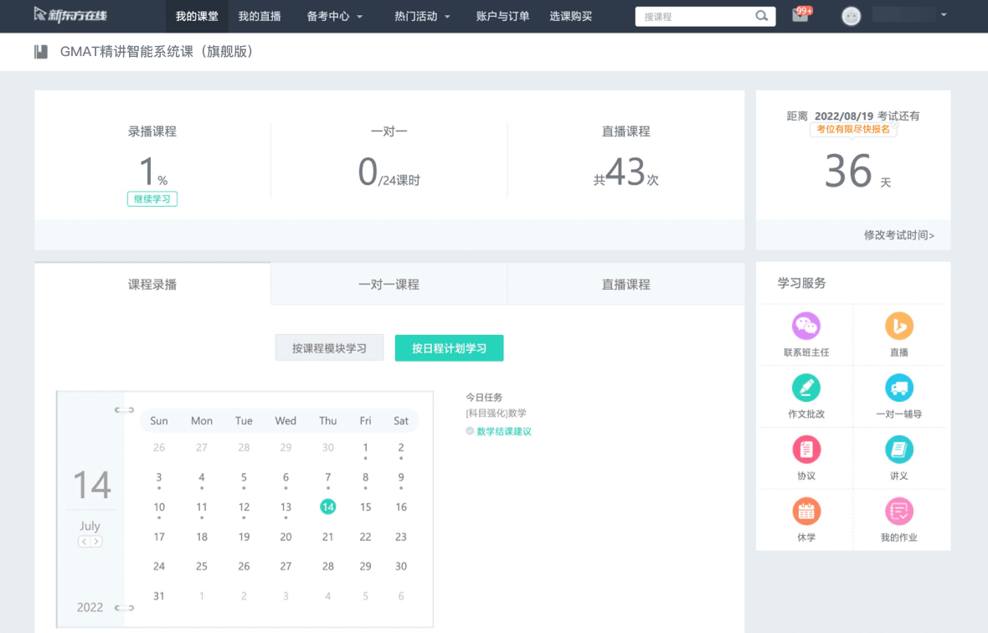
Task: Switch to the 直播课程 tab
Action: tap(625, 285)
